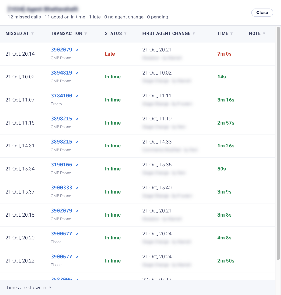Click transaction 3898215 missed at 14:31
This screenshot has height=295, width=281.
point(61,142)
